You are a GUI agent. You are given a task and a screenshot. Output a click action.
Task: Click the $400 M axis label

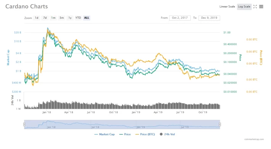pos(16,83)
